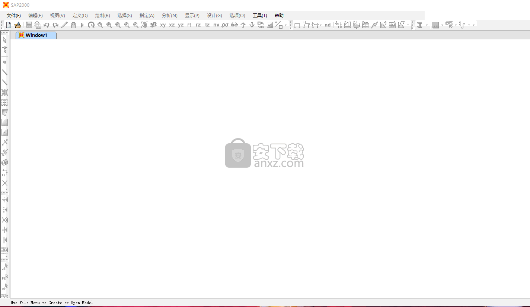Screen dimensions: 530x307
Task: Toggle the Shrink objects icon
Action: click(x=261, y=25)
